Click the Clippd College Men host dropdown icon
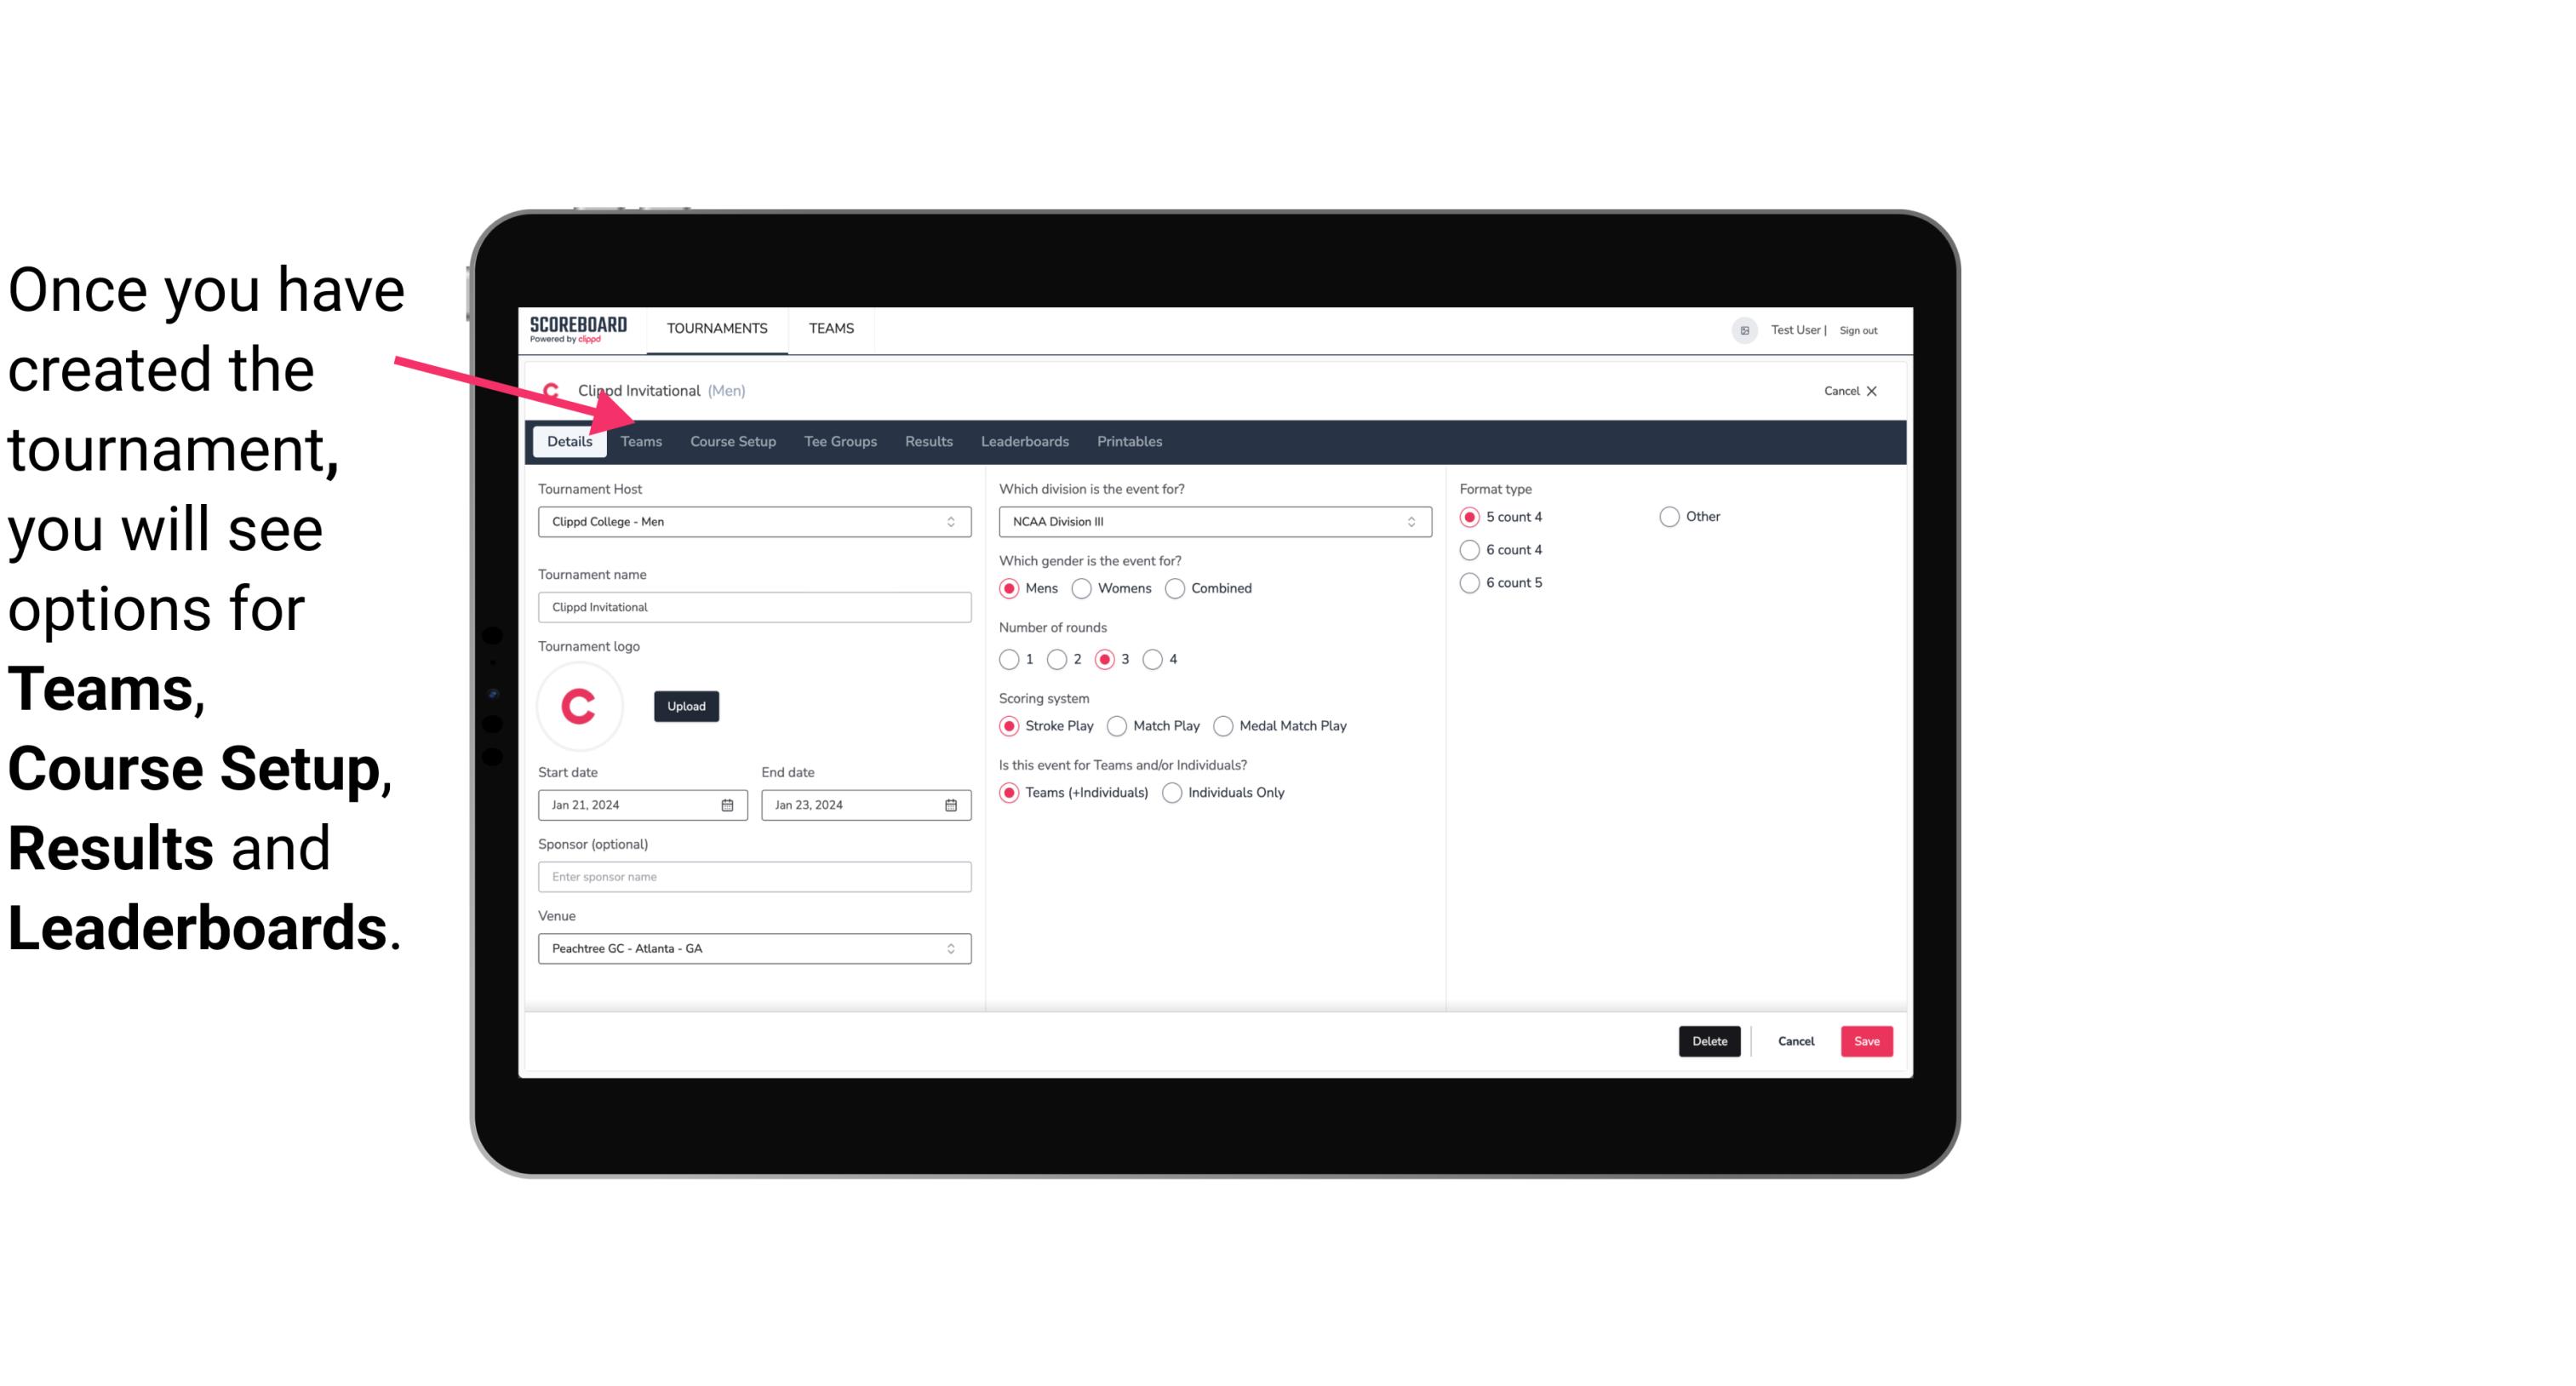Viewport: 2576px width, 1386px height. (952, 521)
